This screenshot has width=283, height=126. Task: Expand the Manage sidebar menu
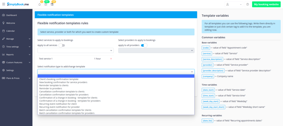click(x=16, y=39)
